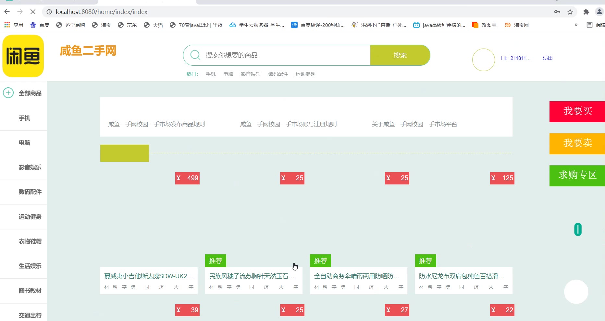605x321 pixels.
Task: Click the yellow 闲鱼 site logo
Action: click(x=23, y=56)
